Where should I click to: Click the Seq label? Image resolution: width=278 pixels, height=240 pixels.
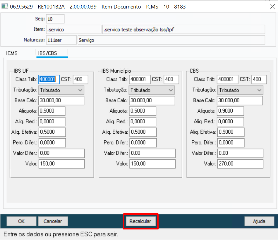[40, 19]
